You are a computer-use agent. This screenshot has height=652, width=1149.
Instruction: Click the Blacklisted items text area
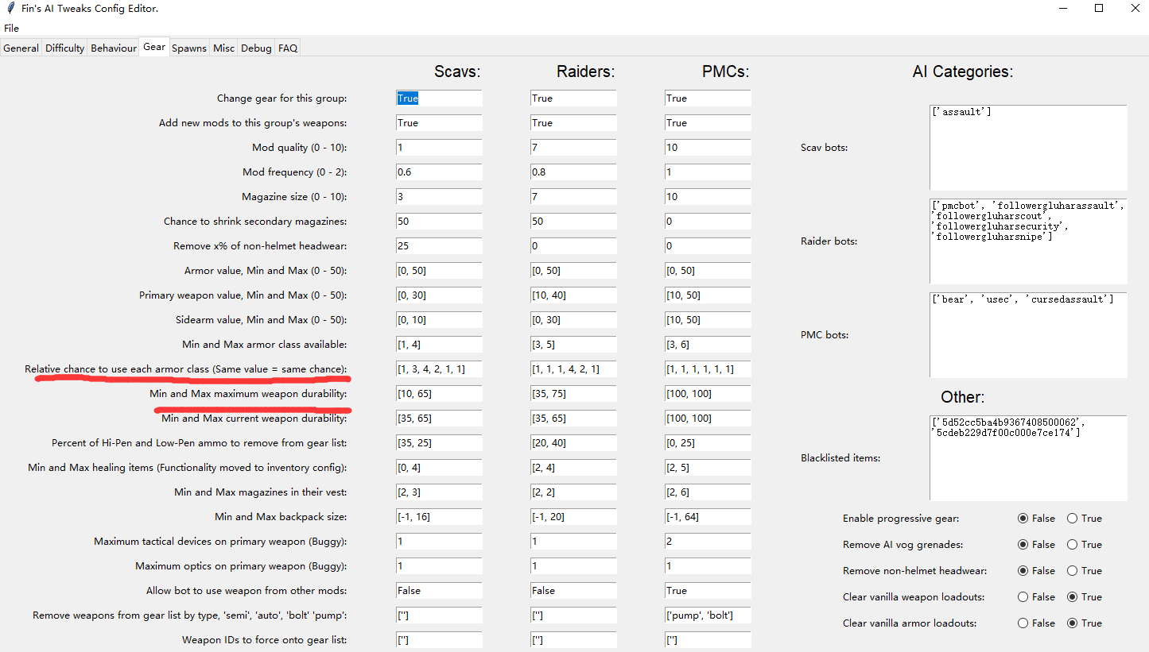1028,458
